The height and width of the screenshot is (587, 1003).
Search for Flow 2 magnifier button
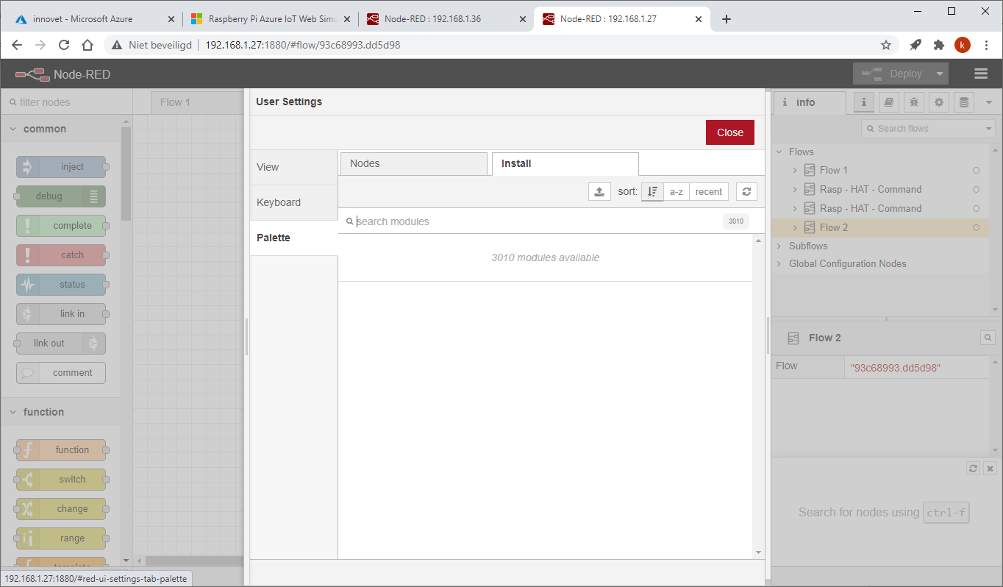988,338
